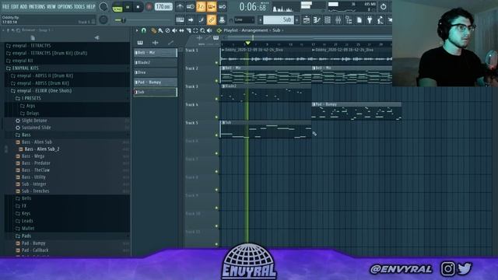Expand the Leads folder

pyautogui.click(x=27, y=221)
